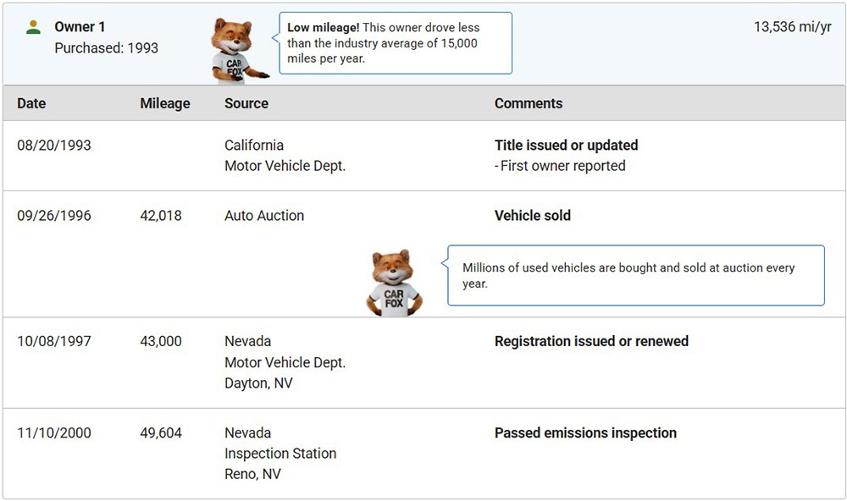Image resolution: width=847 pixels, height=501 pixels.
Task: Click the 'Purchased: 1993' text
Action: point(107,48)
